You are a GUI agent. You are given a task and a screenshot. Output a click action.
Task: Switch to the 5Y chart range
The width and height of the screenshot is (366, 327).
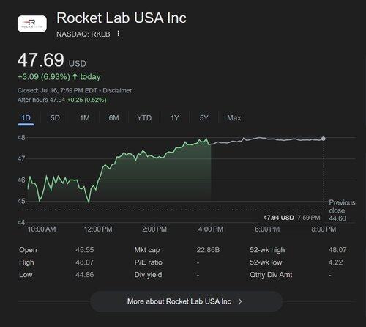click(x=204, y=118)
